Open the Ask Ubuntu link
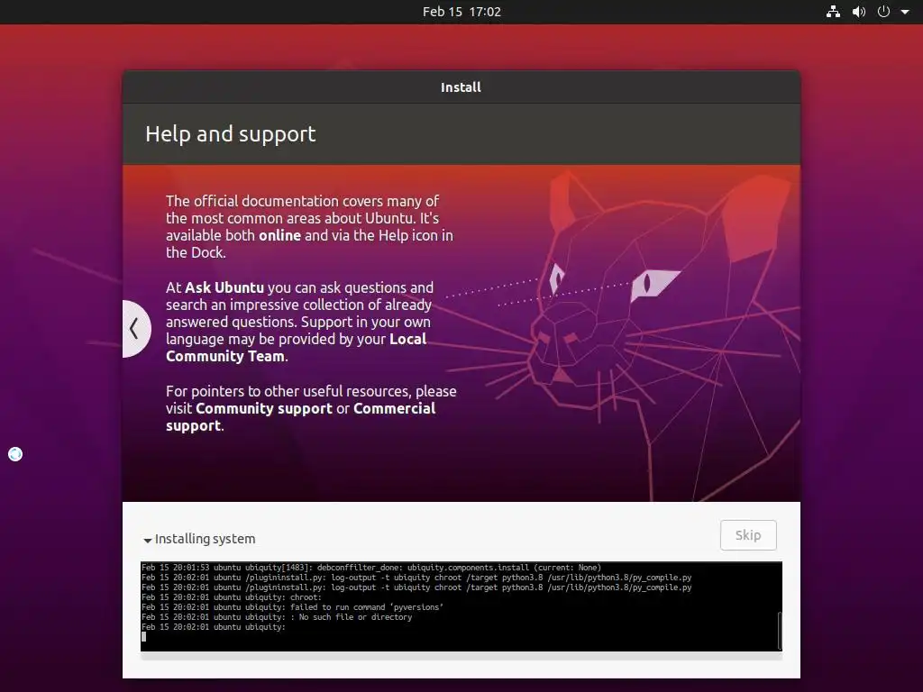Screen dimensions: 923x692 [224, 287]
